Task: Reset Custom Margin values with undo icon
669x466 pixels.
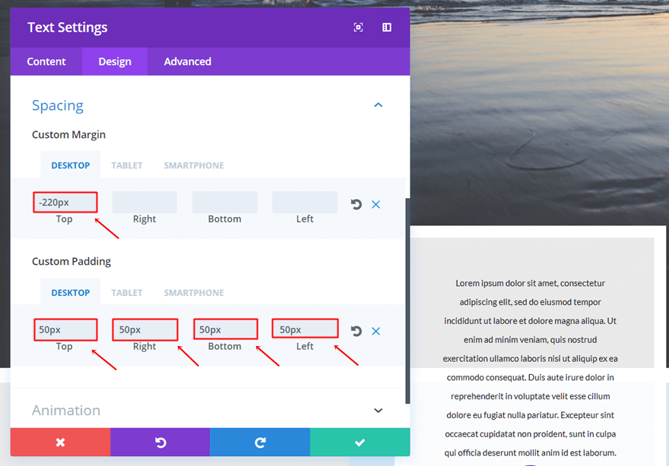Action: 356,204
